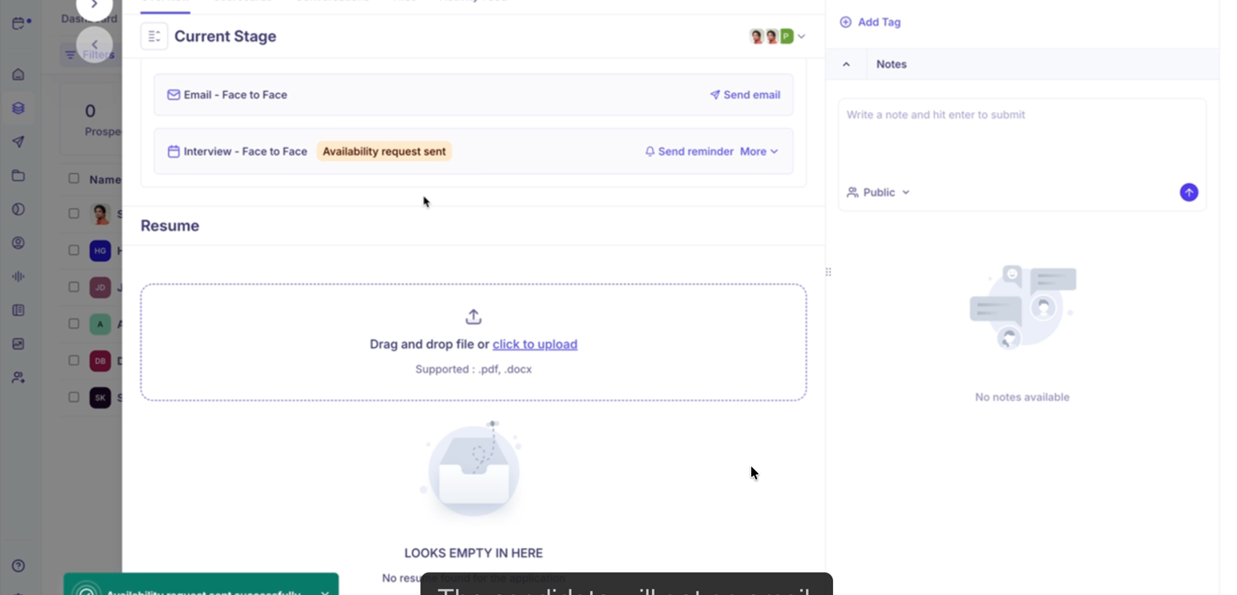Change note visibility via the Public dropdown
The image size is (1237, 595).
click(x=879, y=192)
